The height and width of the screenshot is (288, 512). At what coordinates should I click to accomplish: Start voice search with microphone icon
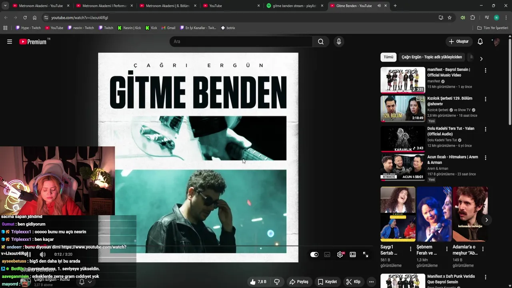click(339, 42)
